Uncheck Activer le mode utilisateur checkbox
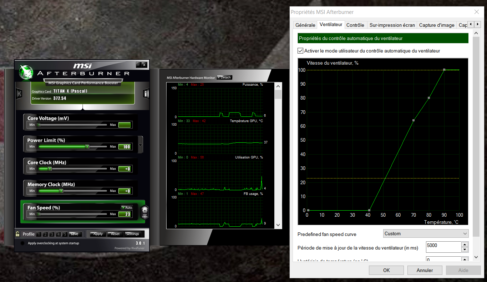The width and height of the screenshot is (487, 282). 300,51
